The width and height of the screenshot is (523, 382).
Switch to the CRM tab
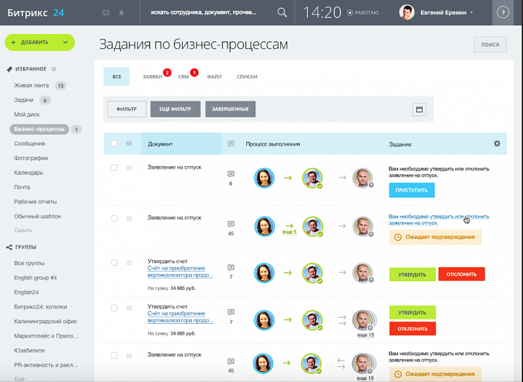[x=183, y=77]
